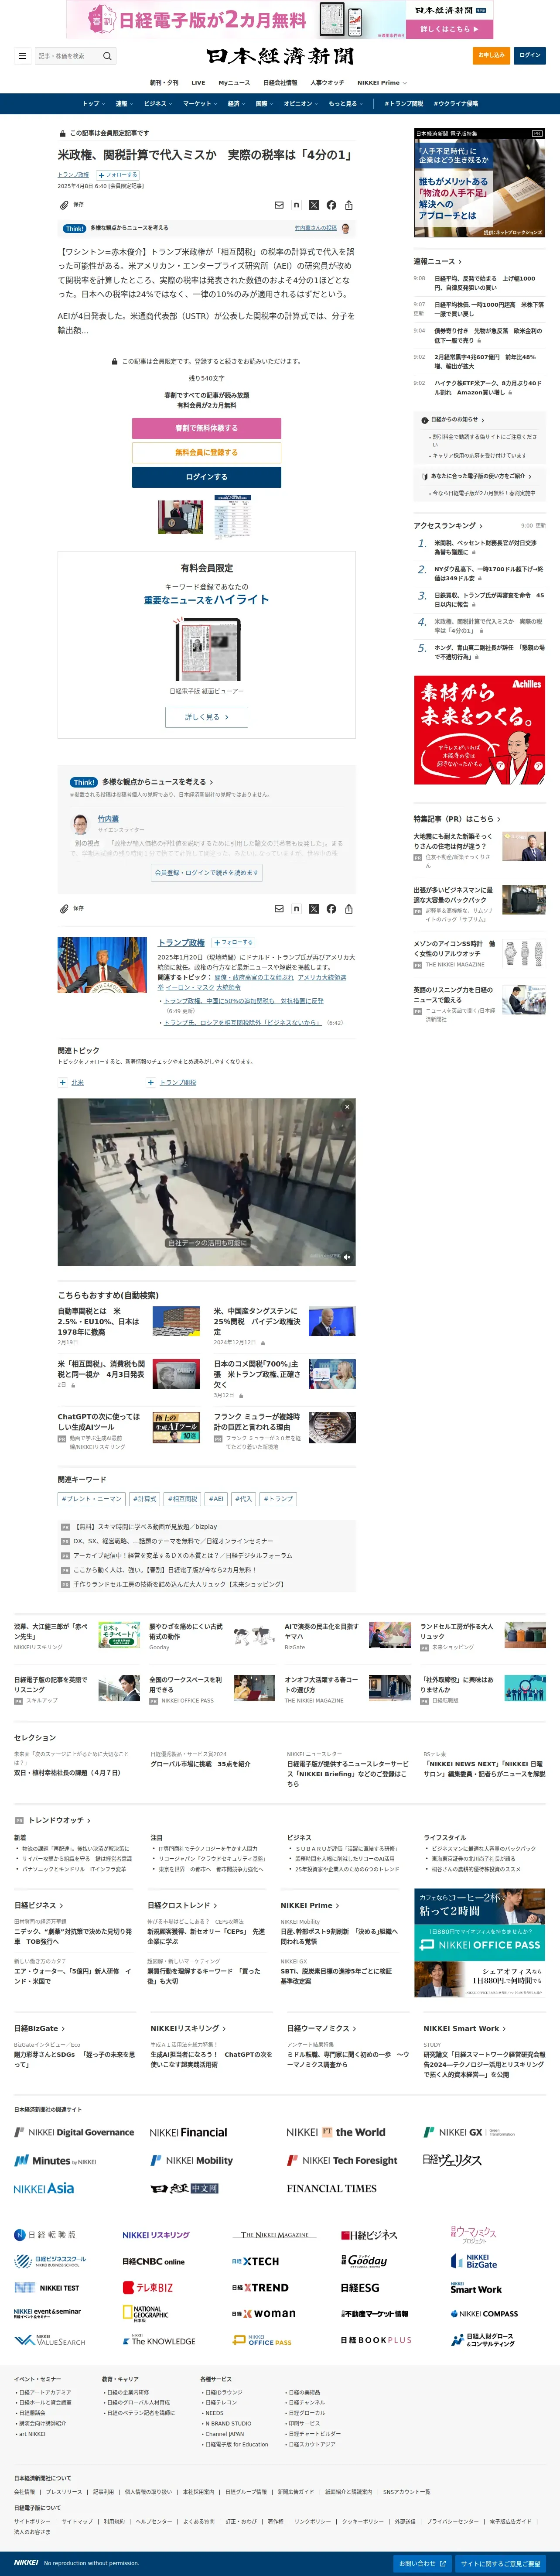Share on X using top icon
The height and width of the screenshot is (2576, 560).
(x=314, y=205)
